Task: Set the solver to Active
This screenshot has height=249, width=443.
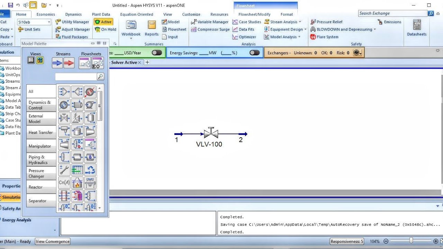Action: click(103, 22)
